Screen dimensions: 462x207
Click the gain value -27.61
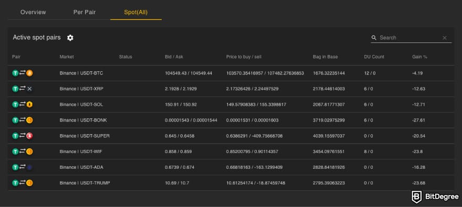coord(419,120)
